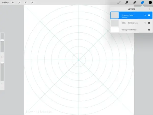Select the Drawing Layer row
Image resolution: width=153 pixels, height=115 pixels.
(131, 15)
